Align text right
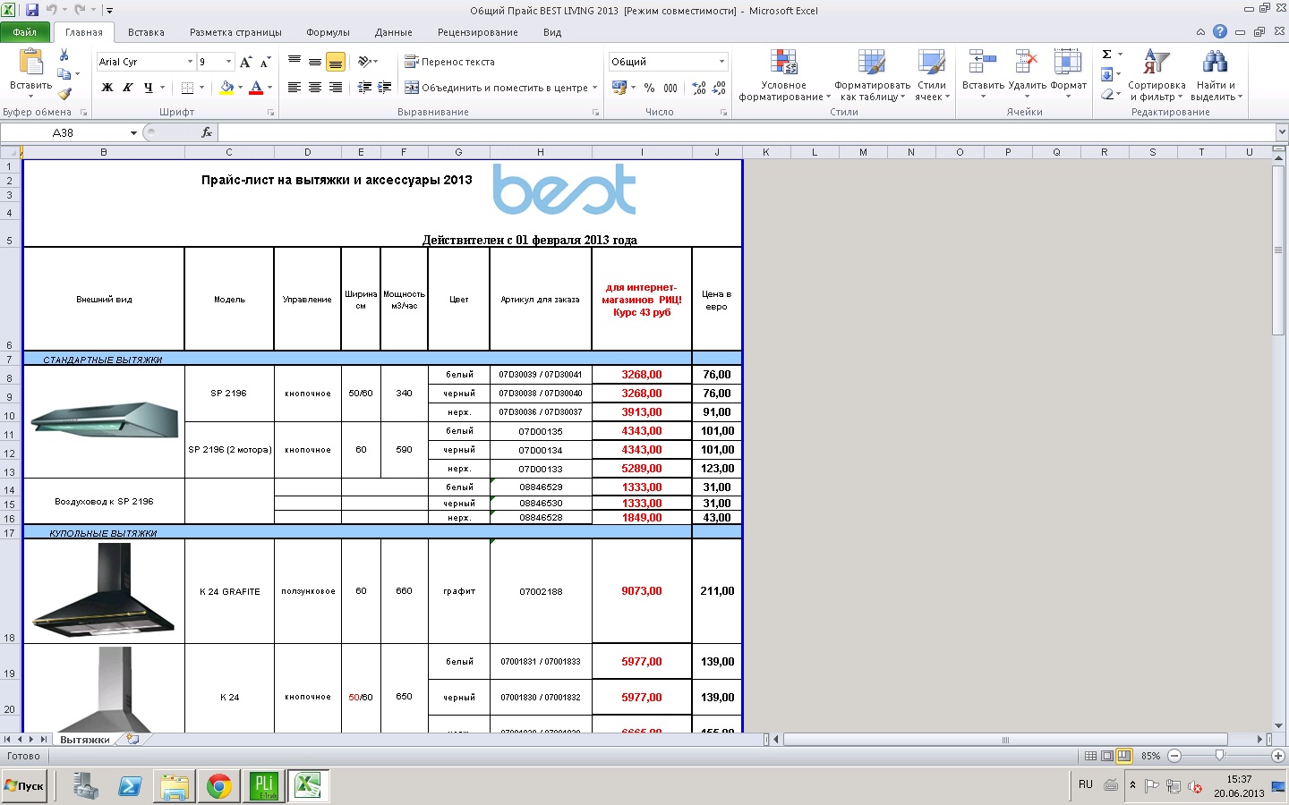This screenshot has width=1289, height=805. [336, 88]
